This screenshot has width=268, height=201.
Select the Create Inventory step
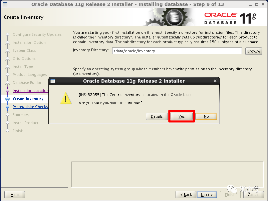pos(28,99)
